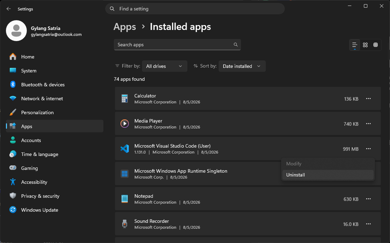This screenshot has width=390, height=243.
Task: Open the Windows Update label in sidebar
Action: [x=40, y=210]
